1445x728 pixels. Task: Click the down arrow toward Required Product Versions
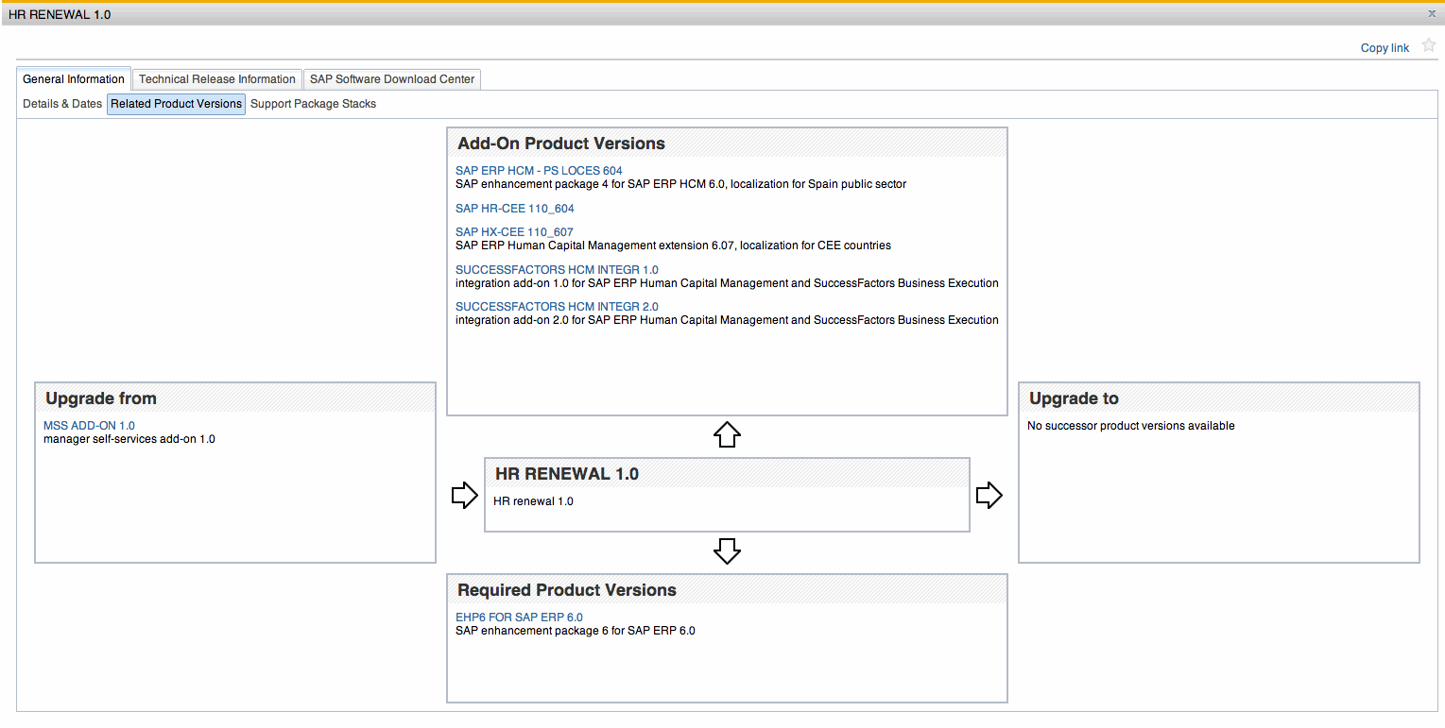(727, 551)
